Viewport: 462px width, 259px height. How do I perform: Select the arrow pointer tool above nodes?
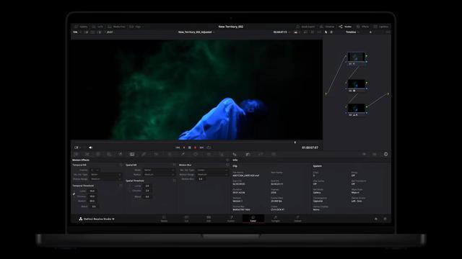326,32
